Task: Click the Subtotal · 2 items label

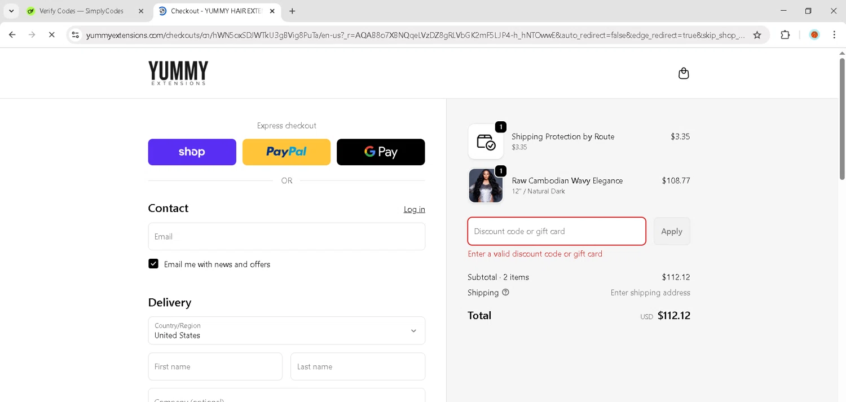Action: pos(498,277)
